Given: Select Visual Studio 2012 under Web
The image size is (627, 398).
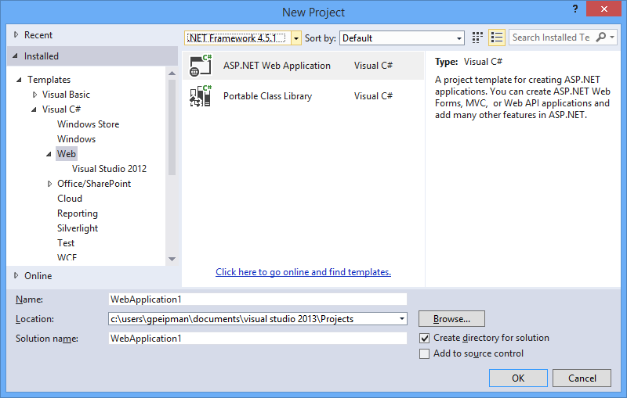Looking at the screenshot, I should 109,169.
